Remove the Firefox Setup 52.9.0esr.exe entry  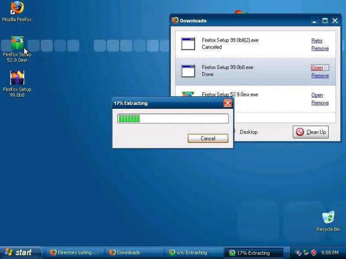tap(320, 103)
